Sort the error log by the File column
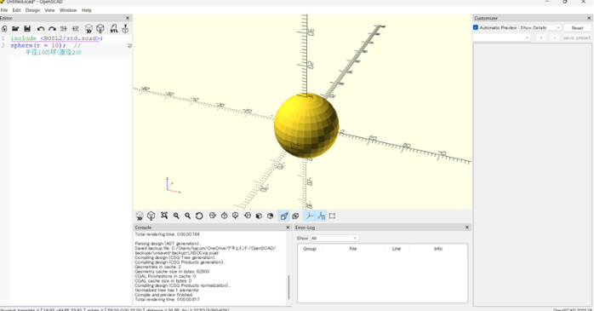The height and width of the screenshot is (311, 594). click(353, 249)
